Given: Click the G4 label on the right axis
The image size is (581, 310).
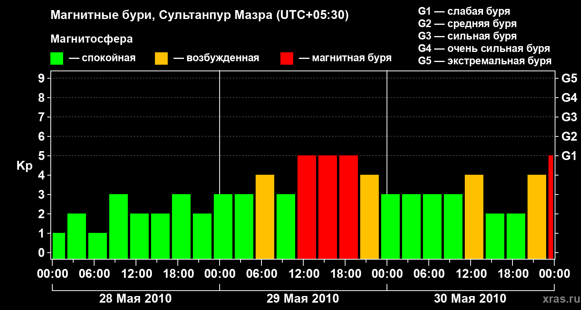Looking at the screenshot, I should pyautogui.click(x=569, y=98).
